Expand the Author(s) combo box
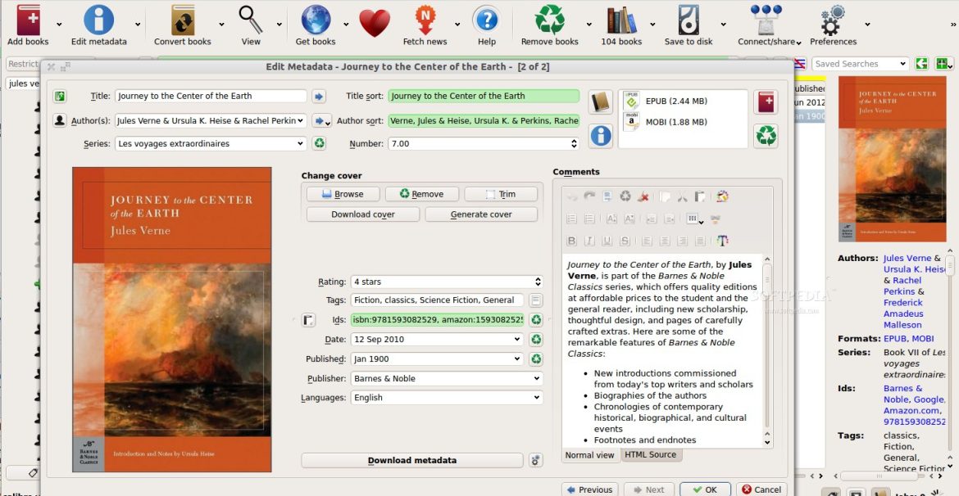Image resolution: width=959 pixels, height=496 pixels. (x=300, y=121)
